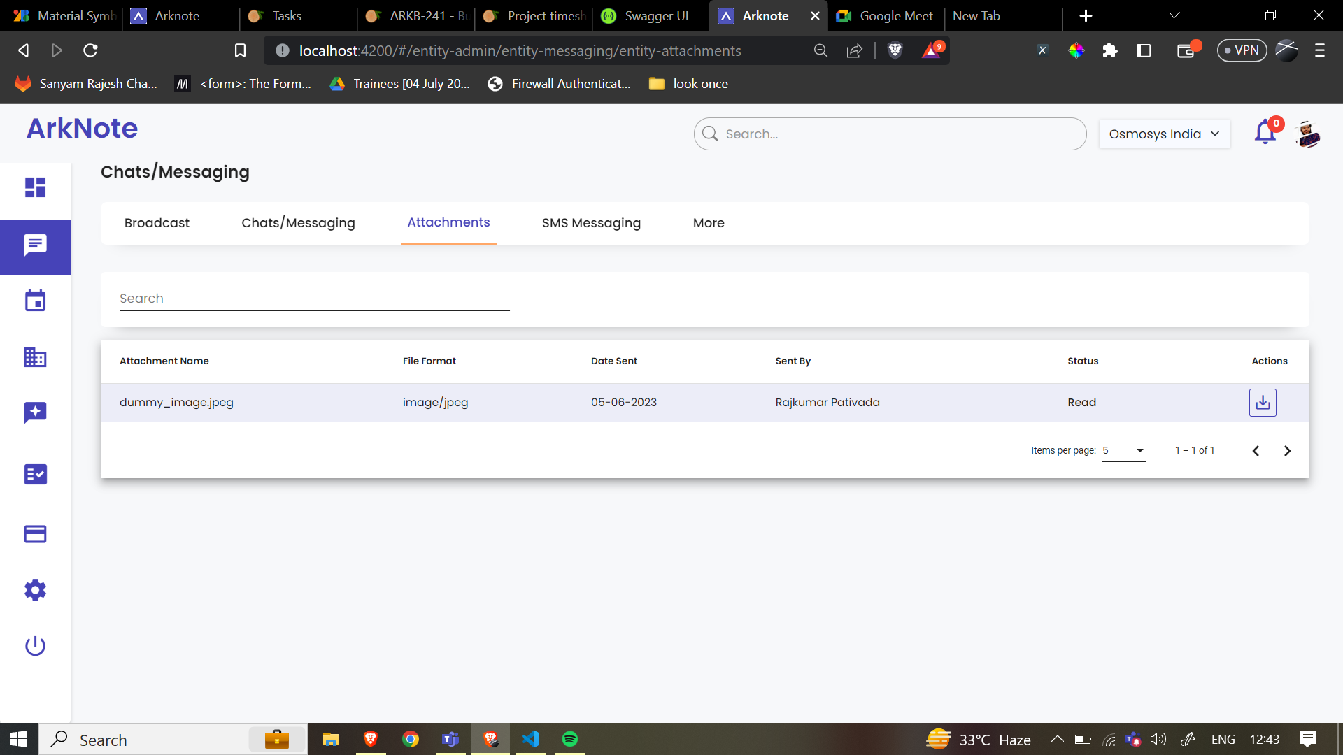Go to next page of attachments
This screenshot has width=1343, height=755.
pos(1287,451)
